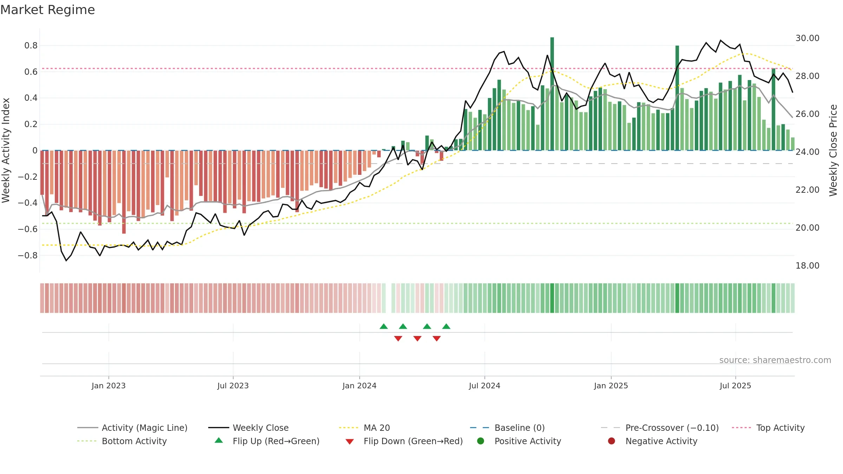Click the first red flip-down marker on timeline
Viewport: 843px width, 474px height.
point(398,338)
